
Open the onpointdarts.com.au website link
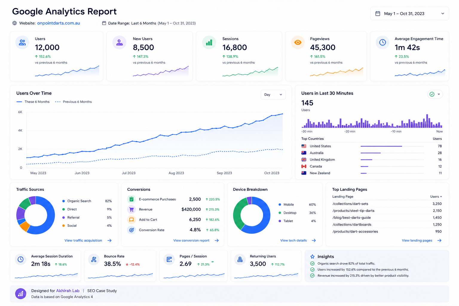(59, 23)
